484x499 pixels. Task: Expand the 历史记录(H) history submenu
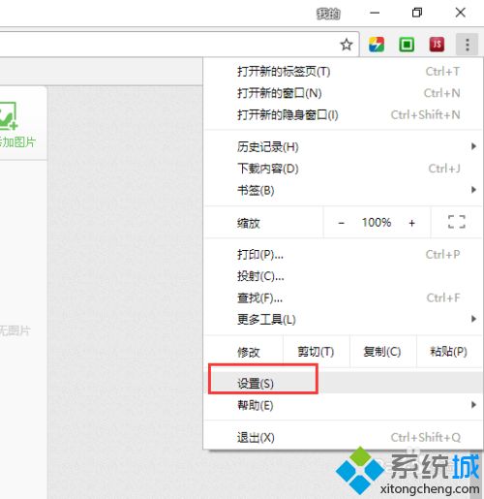[x=343, y=147]
